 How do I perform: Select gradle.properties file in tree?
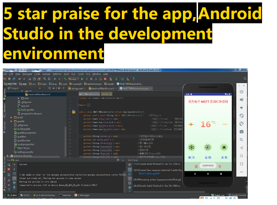[x=25, y=133]
